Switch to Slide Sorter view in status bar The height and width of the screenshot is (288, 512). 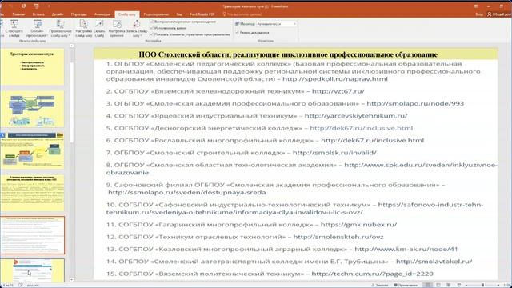(438, 285)
